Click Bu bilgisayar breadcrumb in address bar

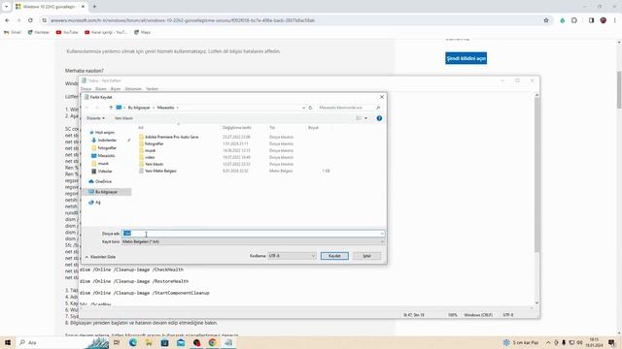pos(139,108)
